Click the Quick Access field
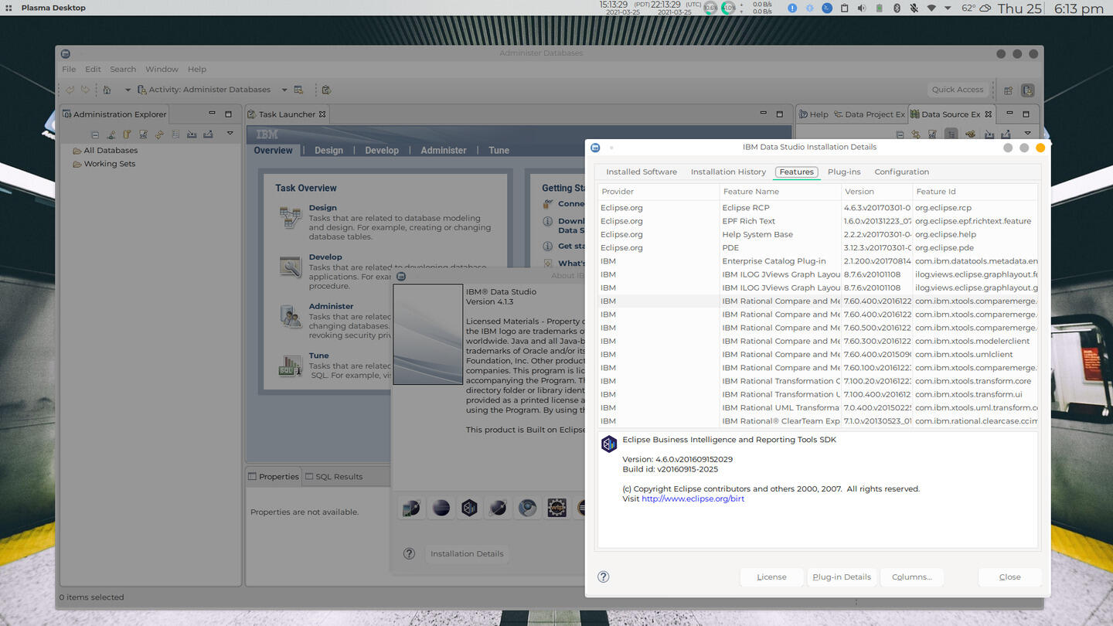 (x=958, y=90)
